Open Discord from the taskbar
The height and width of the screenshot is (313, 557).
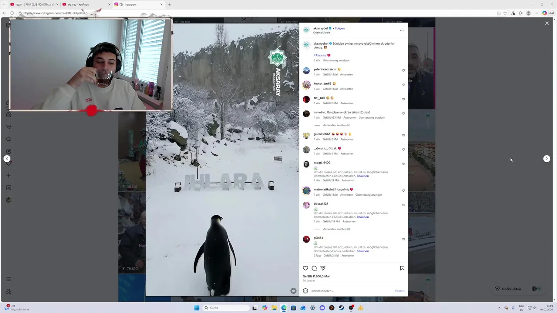[322, 308]
